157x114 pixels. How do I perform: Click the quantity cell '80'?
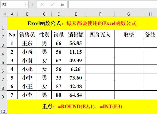(x=59, y=95)
